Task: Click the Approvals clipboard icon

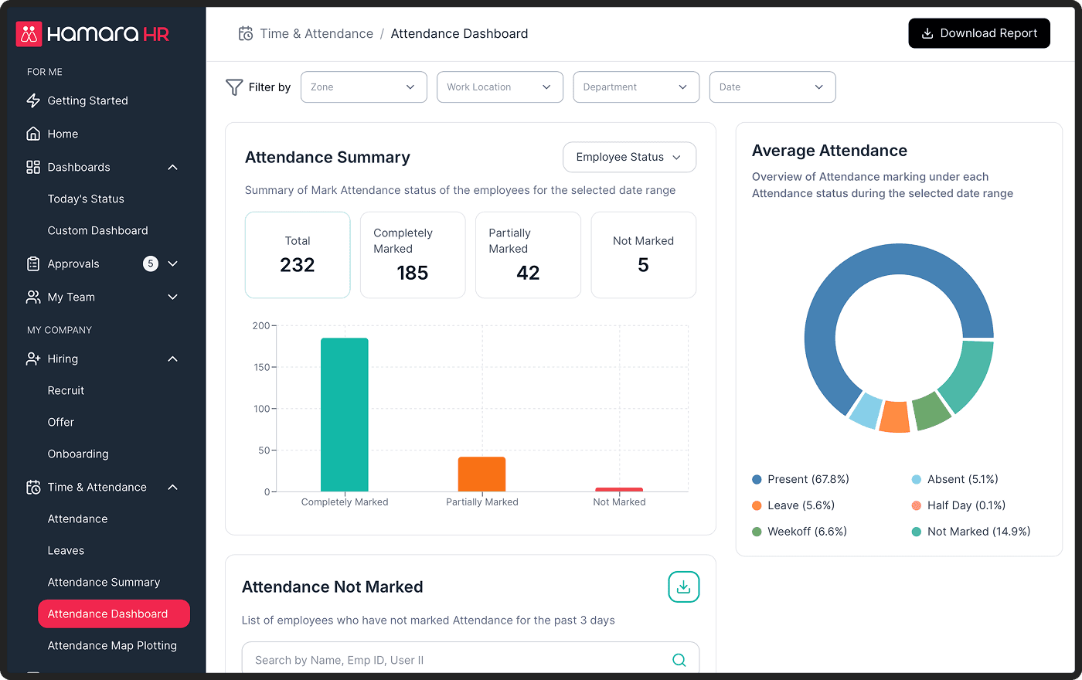Action: (33, 263)
